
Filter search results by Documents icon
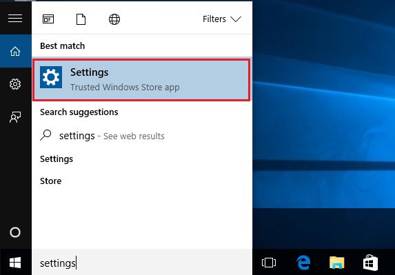coord(81,19)
